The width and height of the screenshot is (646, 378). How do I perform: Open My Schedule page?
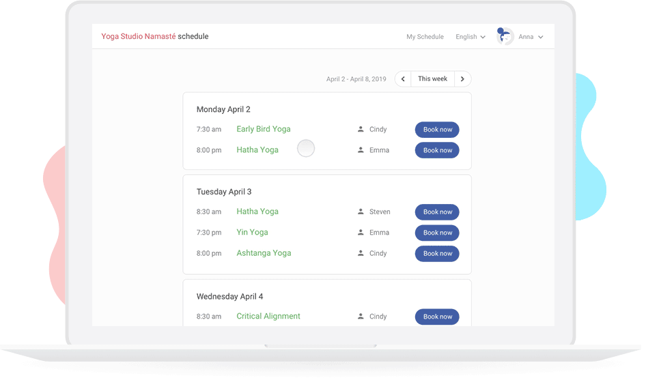pyautogui.click(x=425, y=37)
